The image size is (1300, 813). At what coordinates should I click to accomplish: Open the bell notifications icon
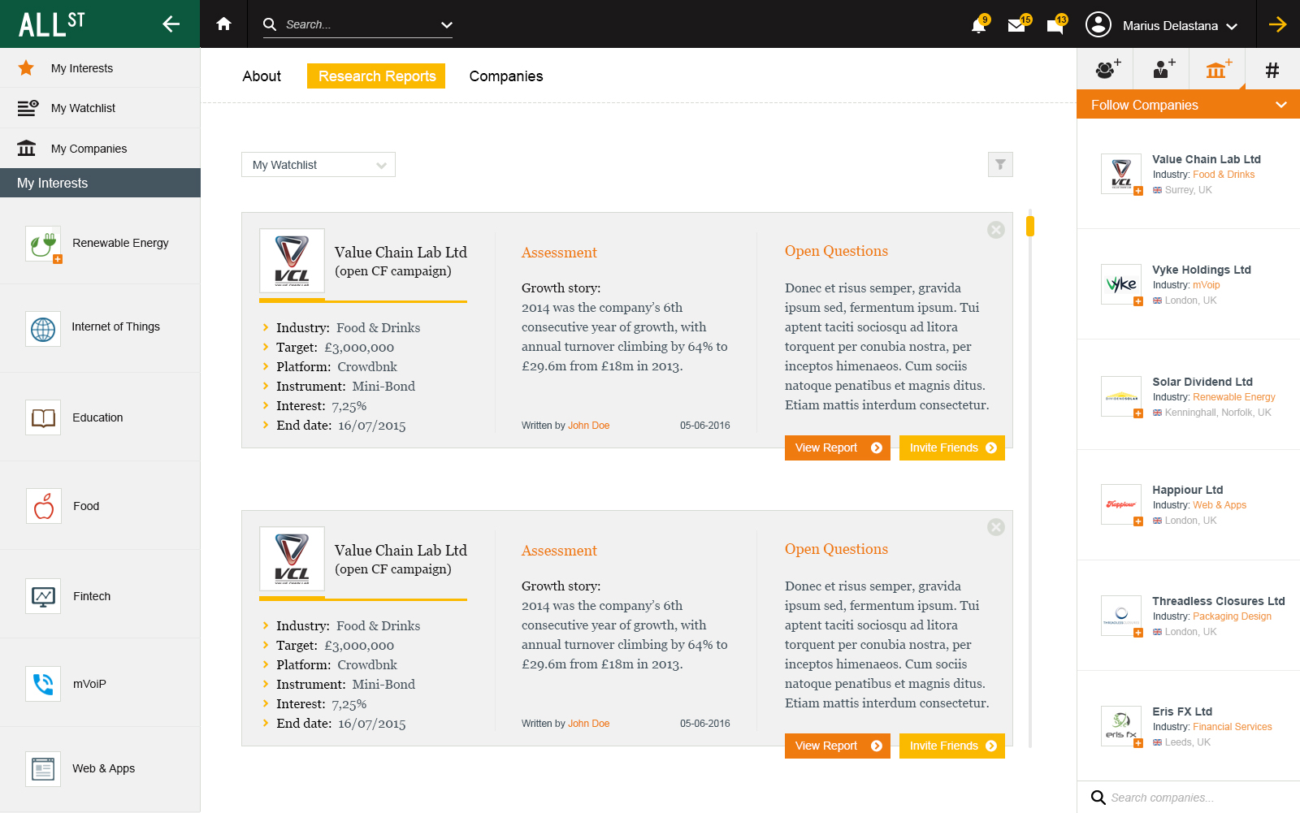pos(978,26)
